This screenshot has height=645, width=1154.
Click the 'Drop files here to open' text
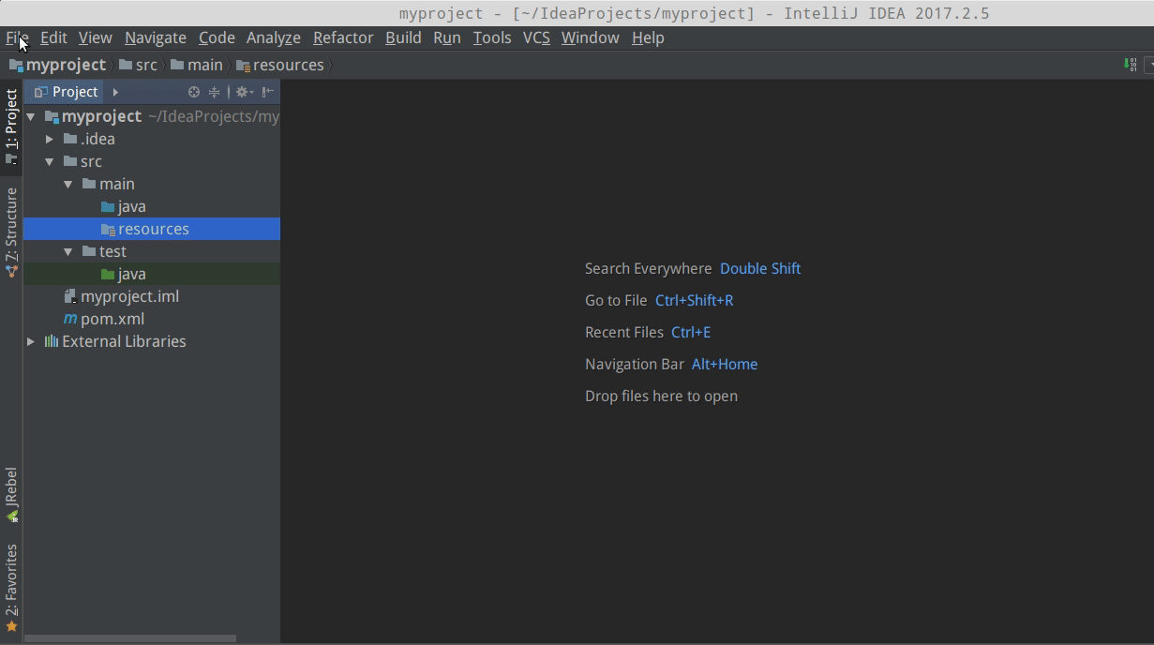point(661,396)
